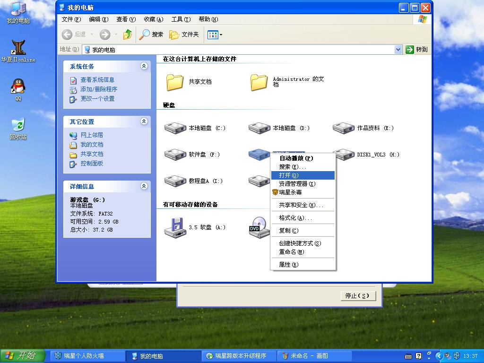Choose 共享和安全(H)... in context menu
The image size is (484, 363).
tap(302, 205)
